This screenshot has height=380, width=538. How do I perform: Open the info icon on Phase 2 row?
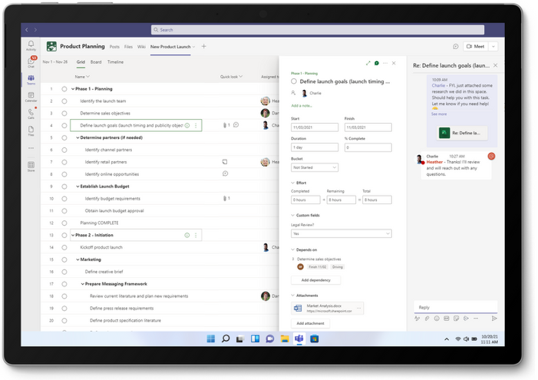pyautogui.click(x=187, y=235)
